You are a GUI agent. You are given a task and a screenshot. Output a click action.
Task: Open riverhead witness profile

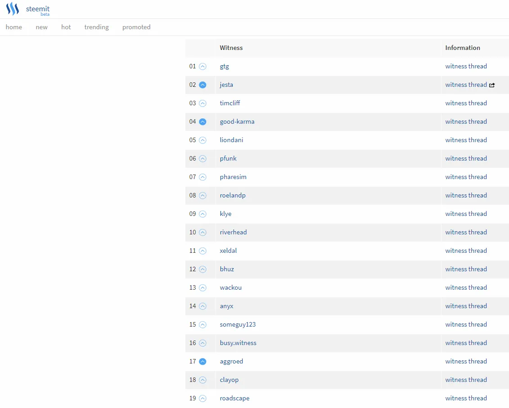[234, 232]
